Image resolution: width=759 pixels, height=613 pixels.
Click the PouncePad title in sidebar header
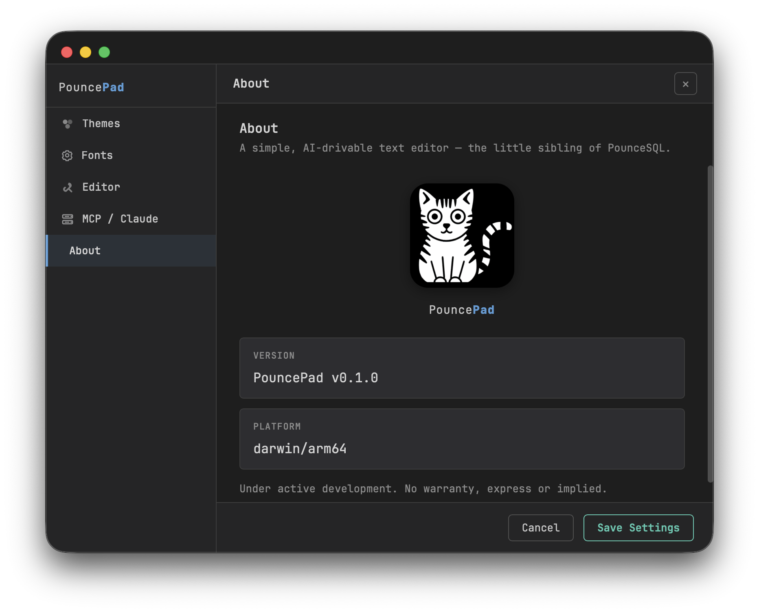(x=91, y=87)
